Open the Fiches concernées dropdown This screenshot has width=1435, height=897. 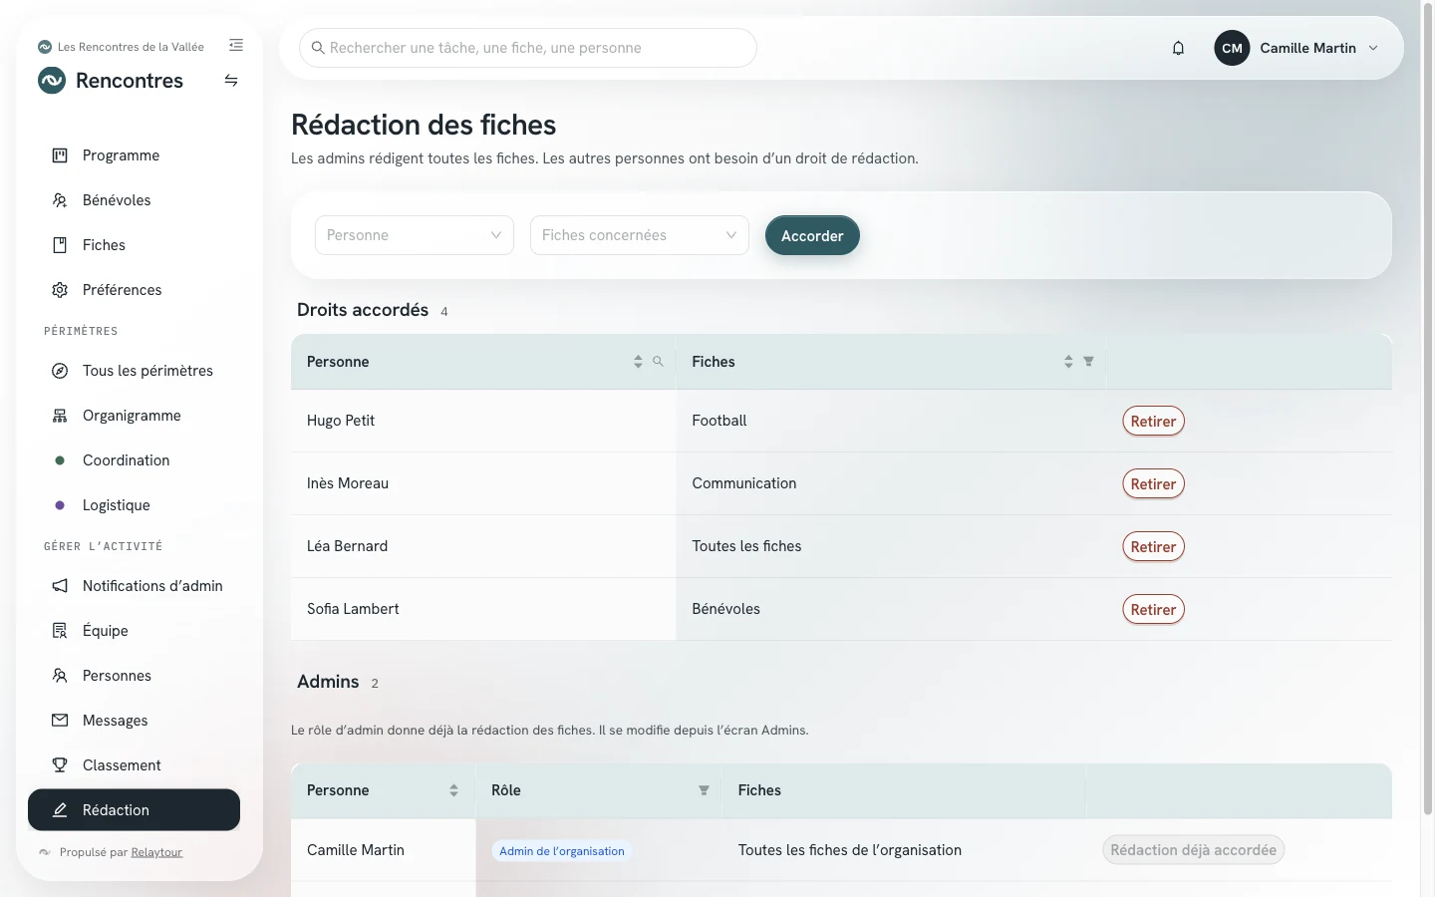tap(640, 235)
